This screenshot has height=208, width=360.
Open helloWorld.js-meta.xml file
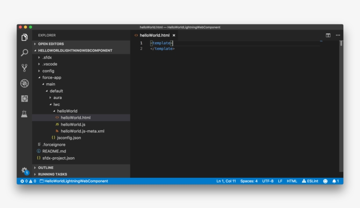pyautogui.click(x=81, y=131)
